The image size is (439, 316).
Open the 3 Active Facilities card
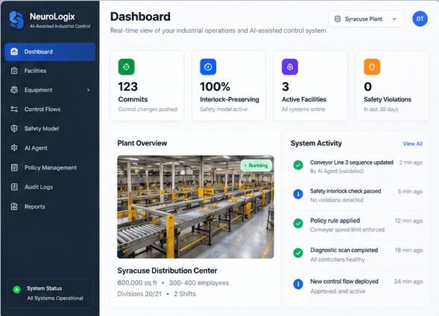311,86
